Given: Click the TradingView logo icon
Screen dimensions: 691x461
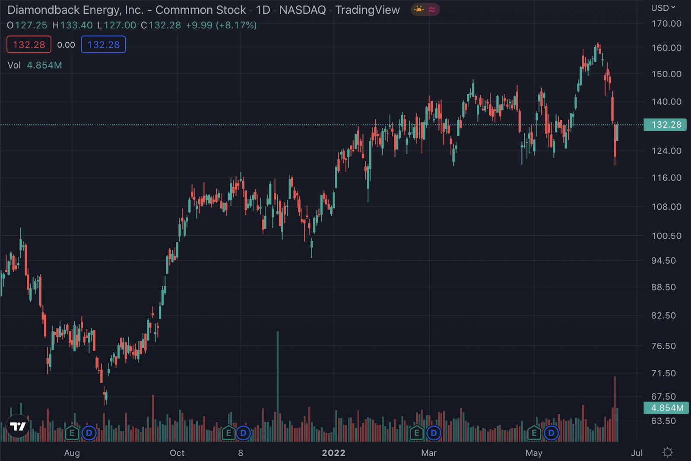Looking at the screenshot, I should coord(18,426).
